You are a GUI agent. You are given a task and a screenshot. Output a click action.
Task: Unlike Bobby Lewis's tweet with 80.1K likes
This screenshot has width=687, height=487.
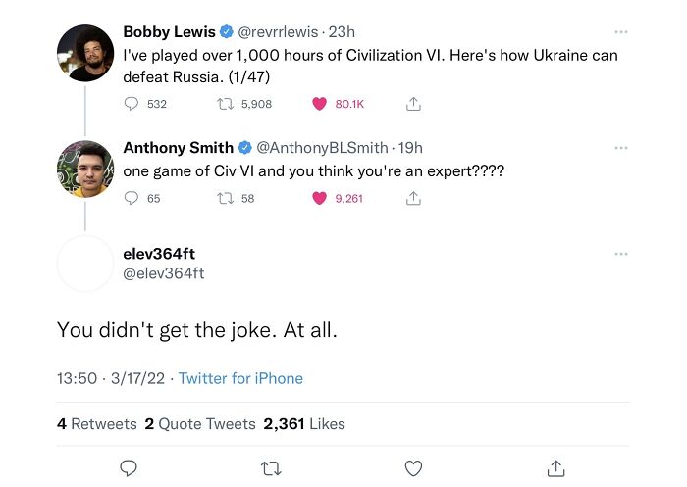tap(319, 103)
